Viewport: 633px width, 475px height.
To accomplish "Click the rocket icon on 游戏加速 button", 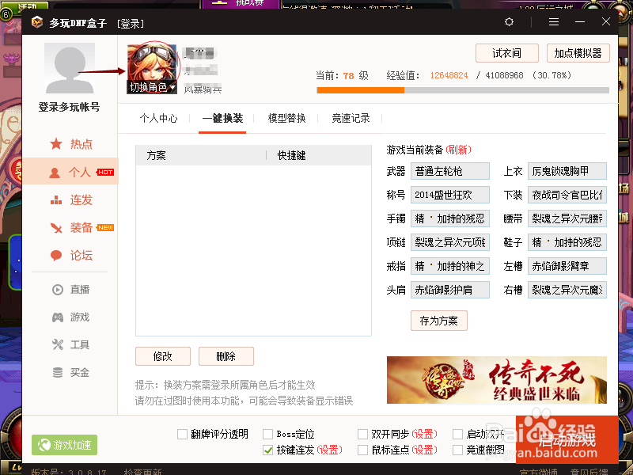I will (44, 445).
